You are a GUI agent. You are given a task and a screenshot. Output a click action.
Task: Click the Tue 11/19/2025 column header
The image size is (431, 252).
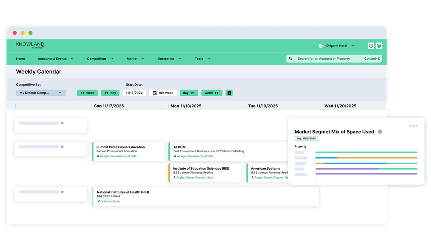[x=263, y=106]
